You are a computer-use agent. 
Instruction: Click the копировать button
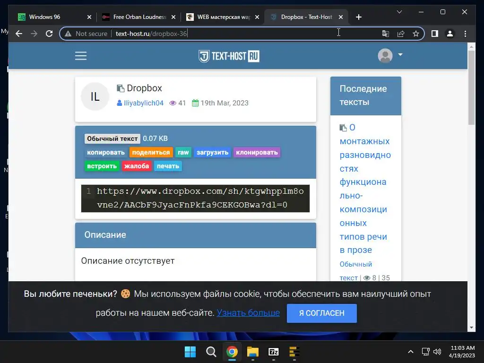(x=106, y=153)
